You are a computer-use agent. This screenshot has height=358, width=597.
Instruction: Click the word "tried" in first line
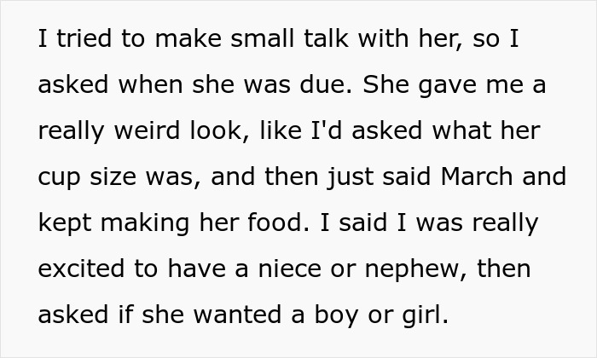pos(84,38)
